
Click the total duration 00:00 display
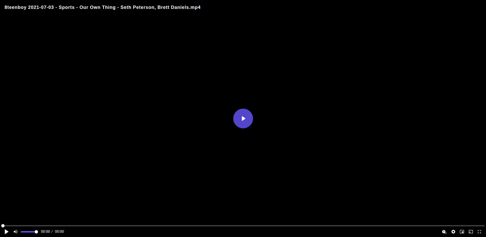[x=59, y=231]
